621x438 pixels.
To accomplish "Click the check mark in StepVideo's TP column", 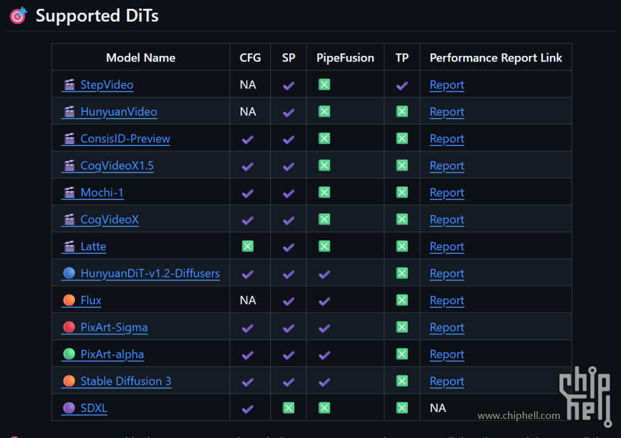I will 402,86.
